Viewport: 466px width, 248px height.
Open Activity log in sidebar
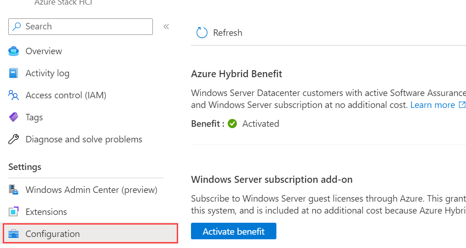pyautogui.click(x=47, y=73)
